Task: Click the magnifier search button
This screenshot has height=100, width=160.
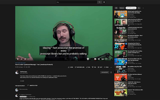Action: click(99, 2)
